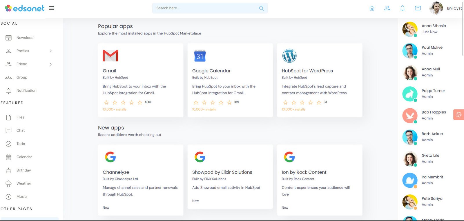Expand the Profiles submenu chevron

coord(50,51)
